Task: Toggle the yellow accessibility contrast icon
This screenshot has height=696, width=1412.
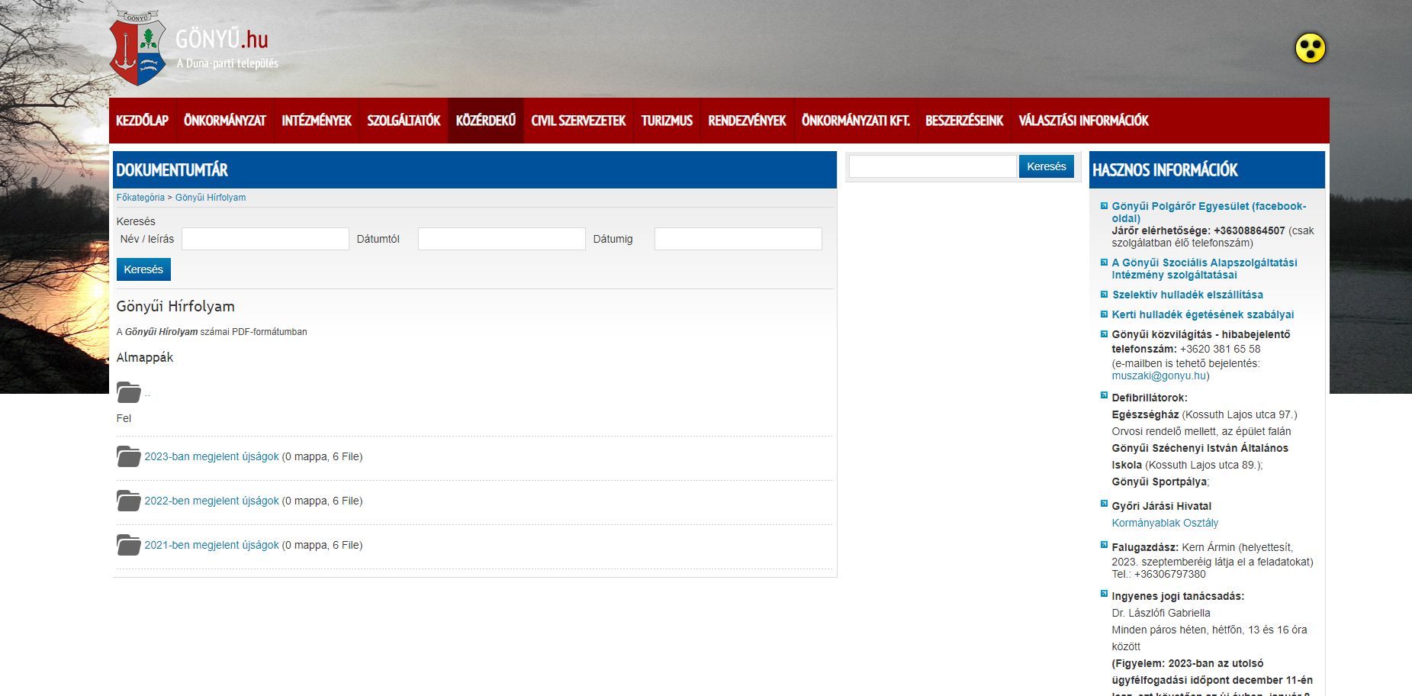Action: (1311, 49)
